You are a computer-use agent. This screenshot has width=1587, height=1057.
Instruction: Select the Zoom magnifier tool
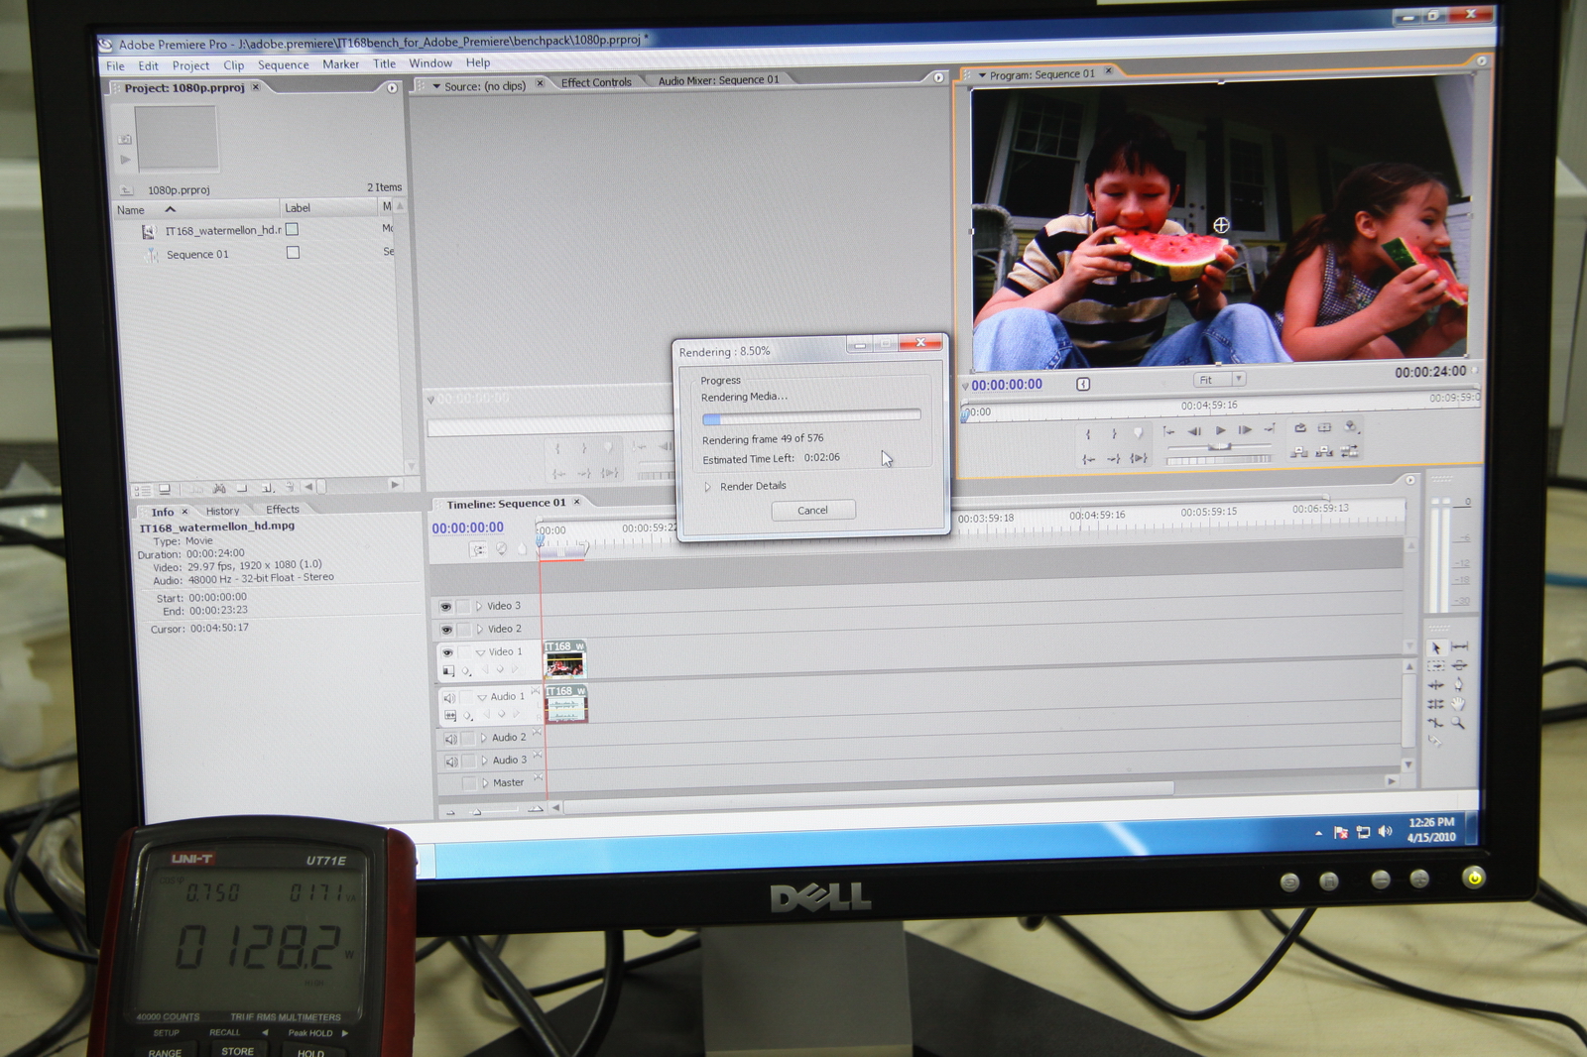coord(1458,724)
